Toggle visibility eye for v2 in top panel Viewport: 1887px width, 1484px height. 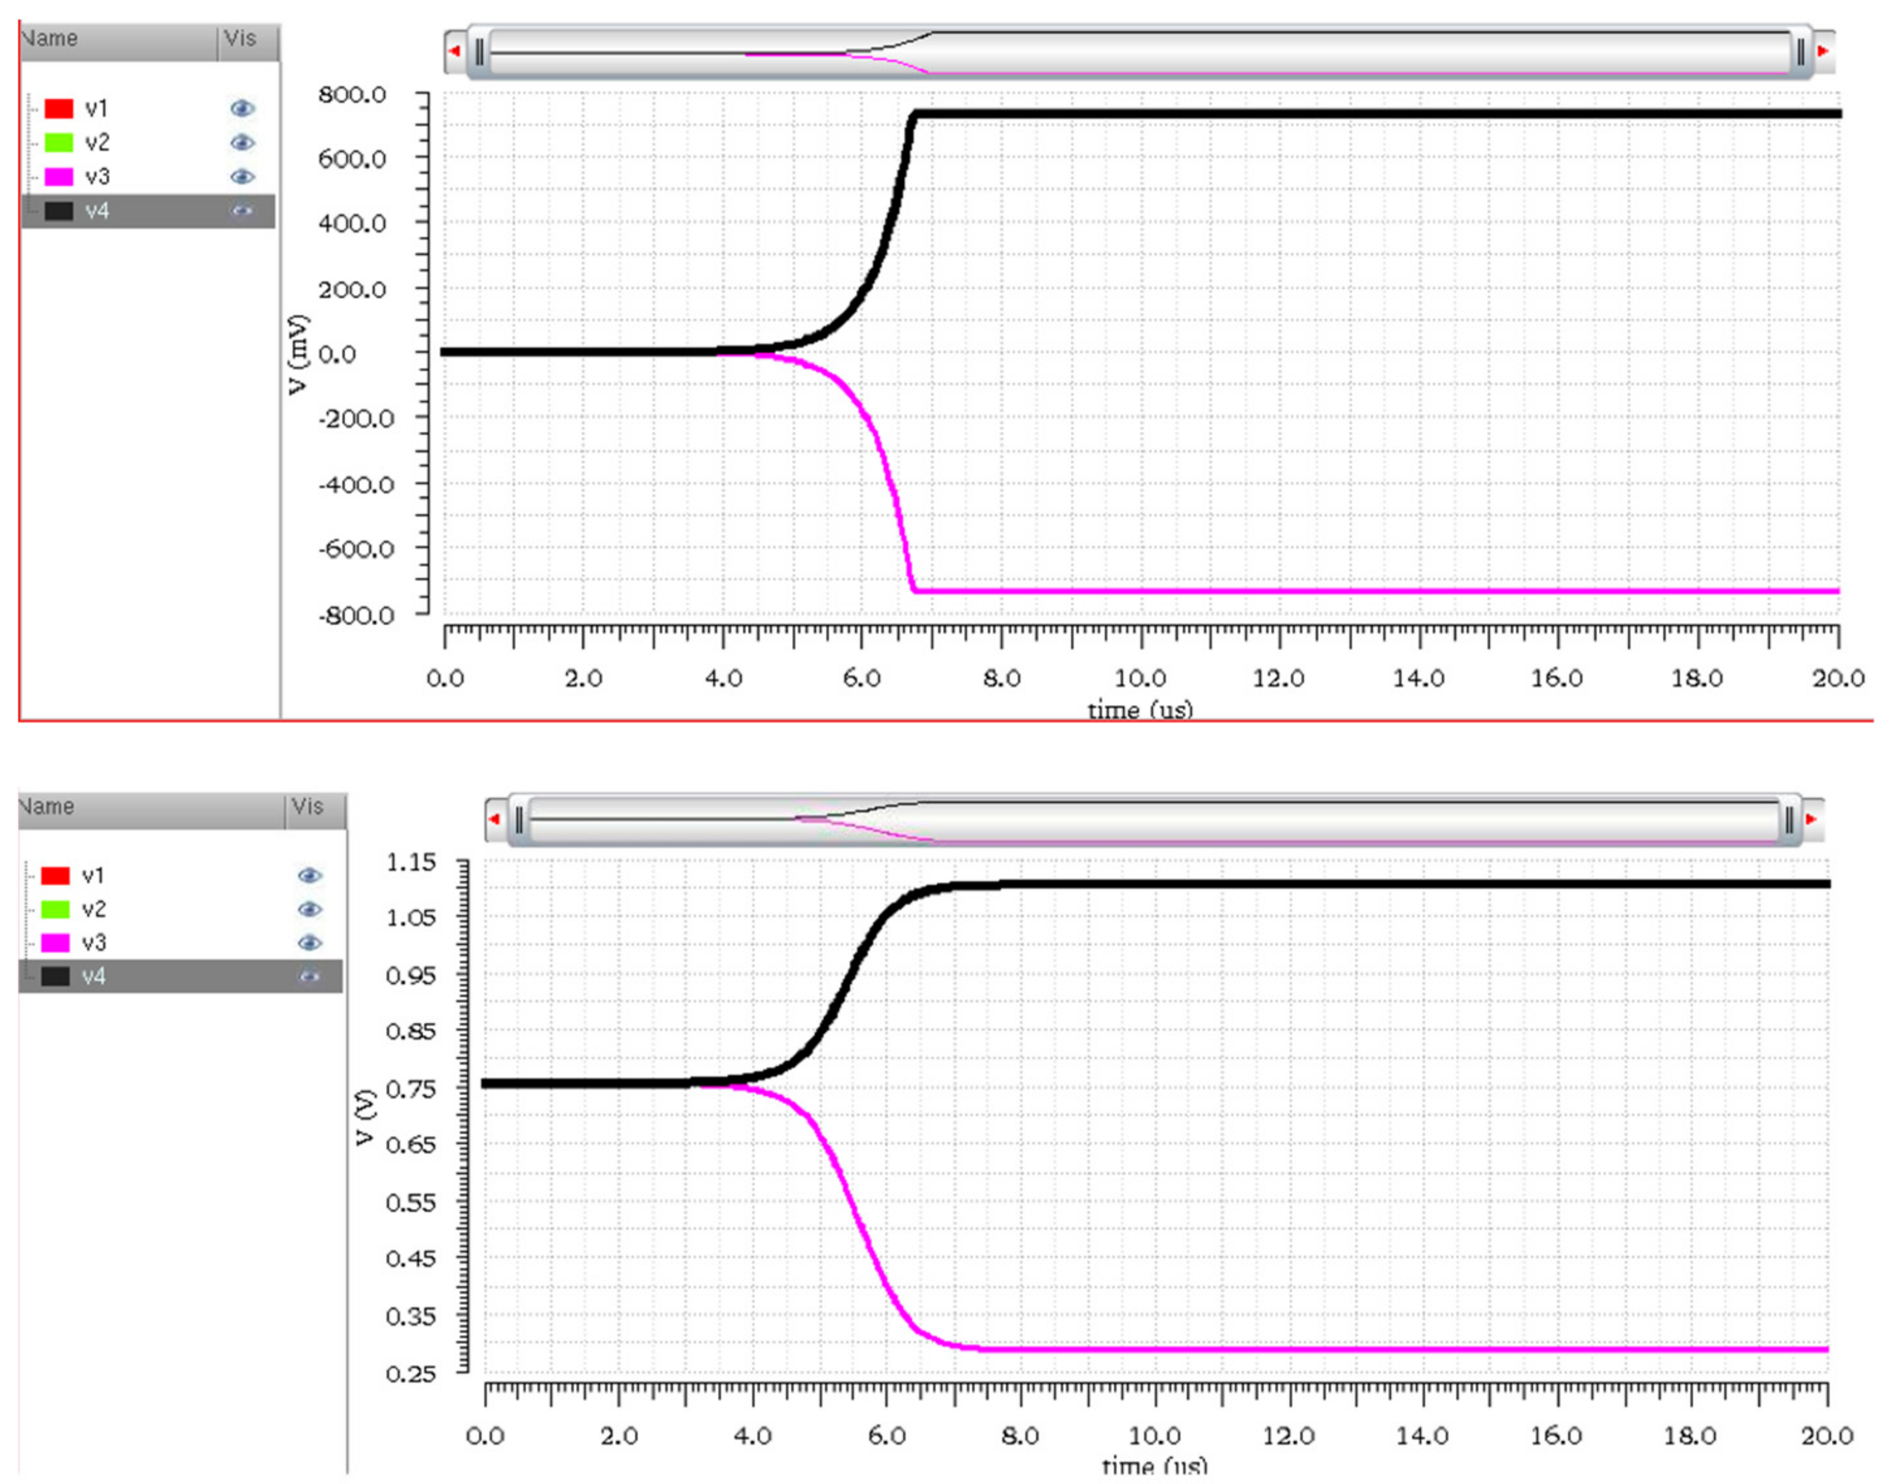click(242, 143)
